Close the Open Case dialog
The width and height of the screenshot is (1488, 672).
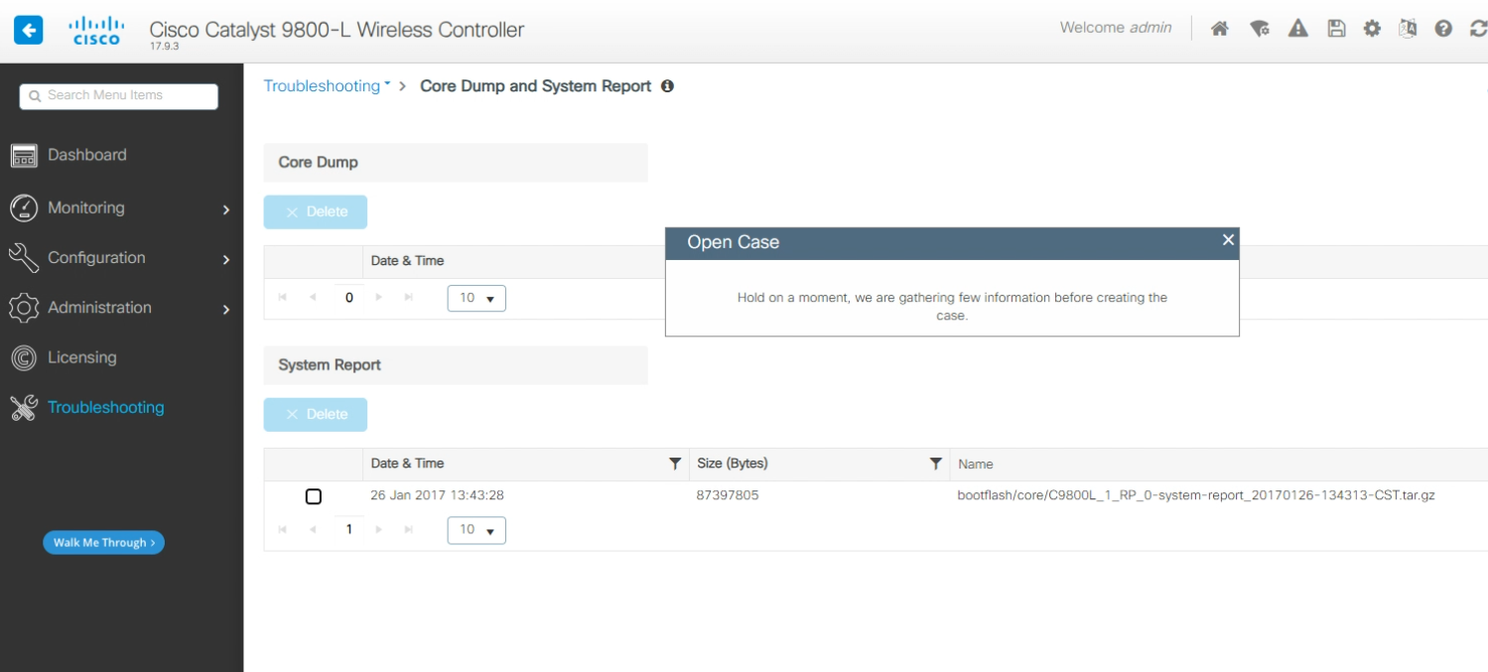pos(1228,240)
